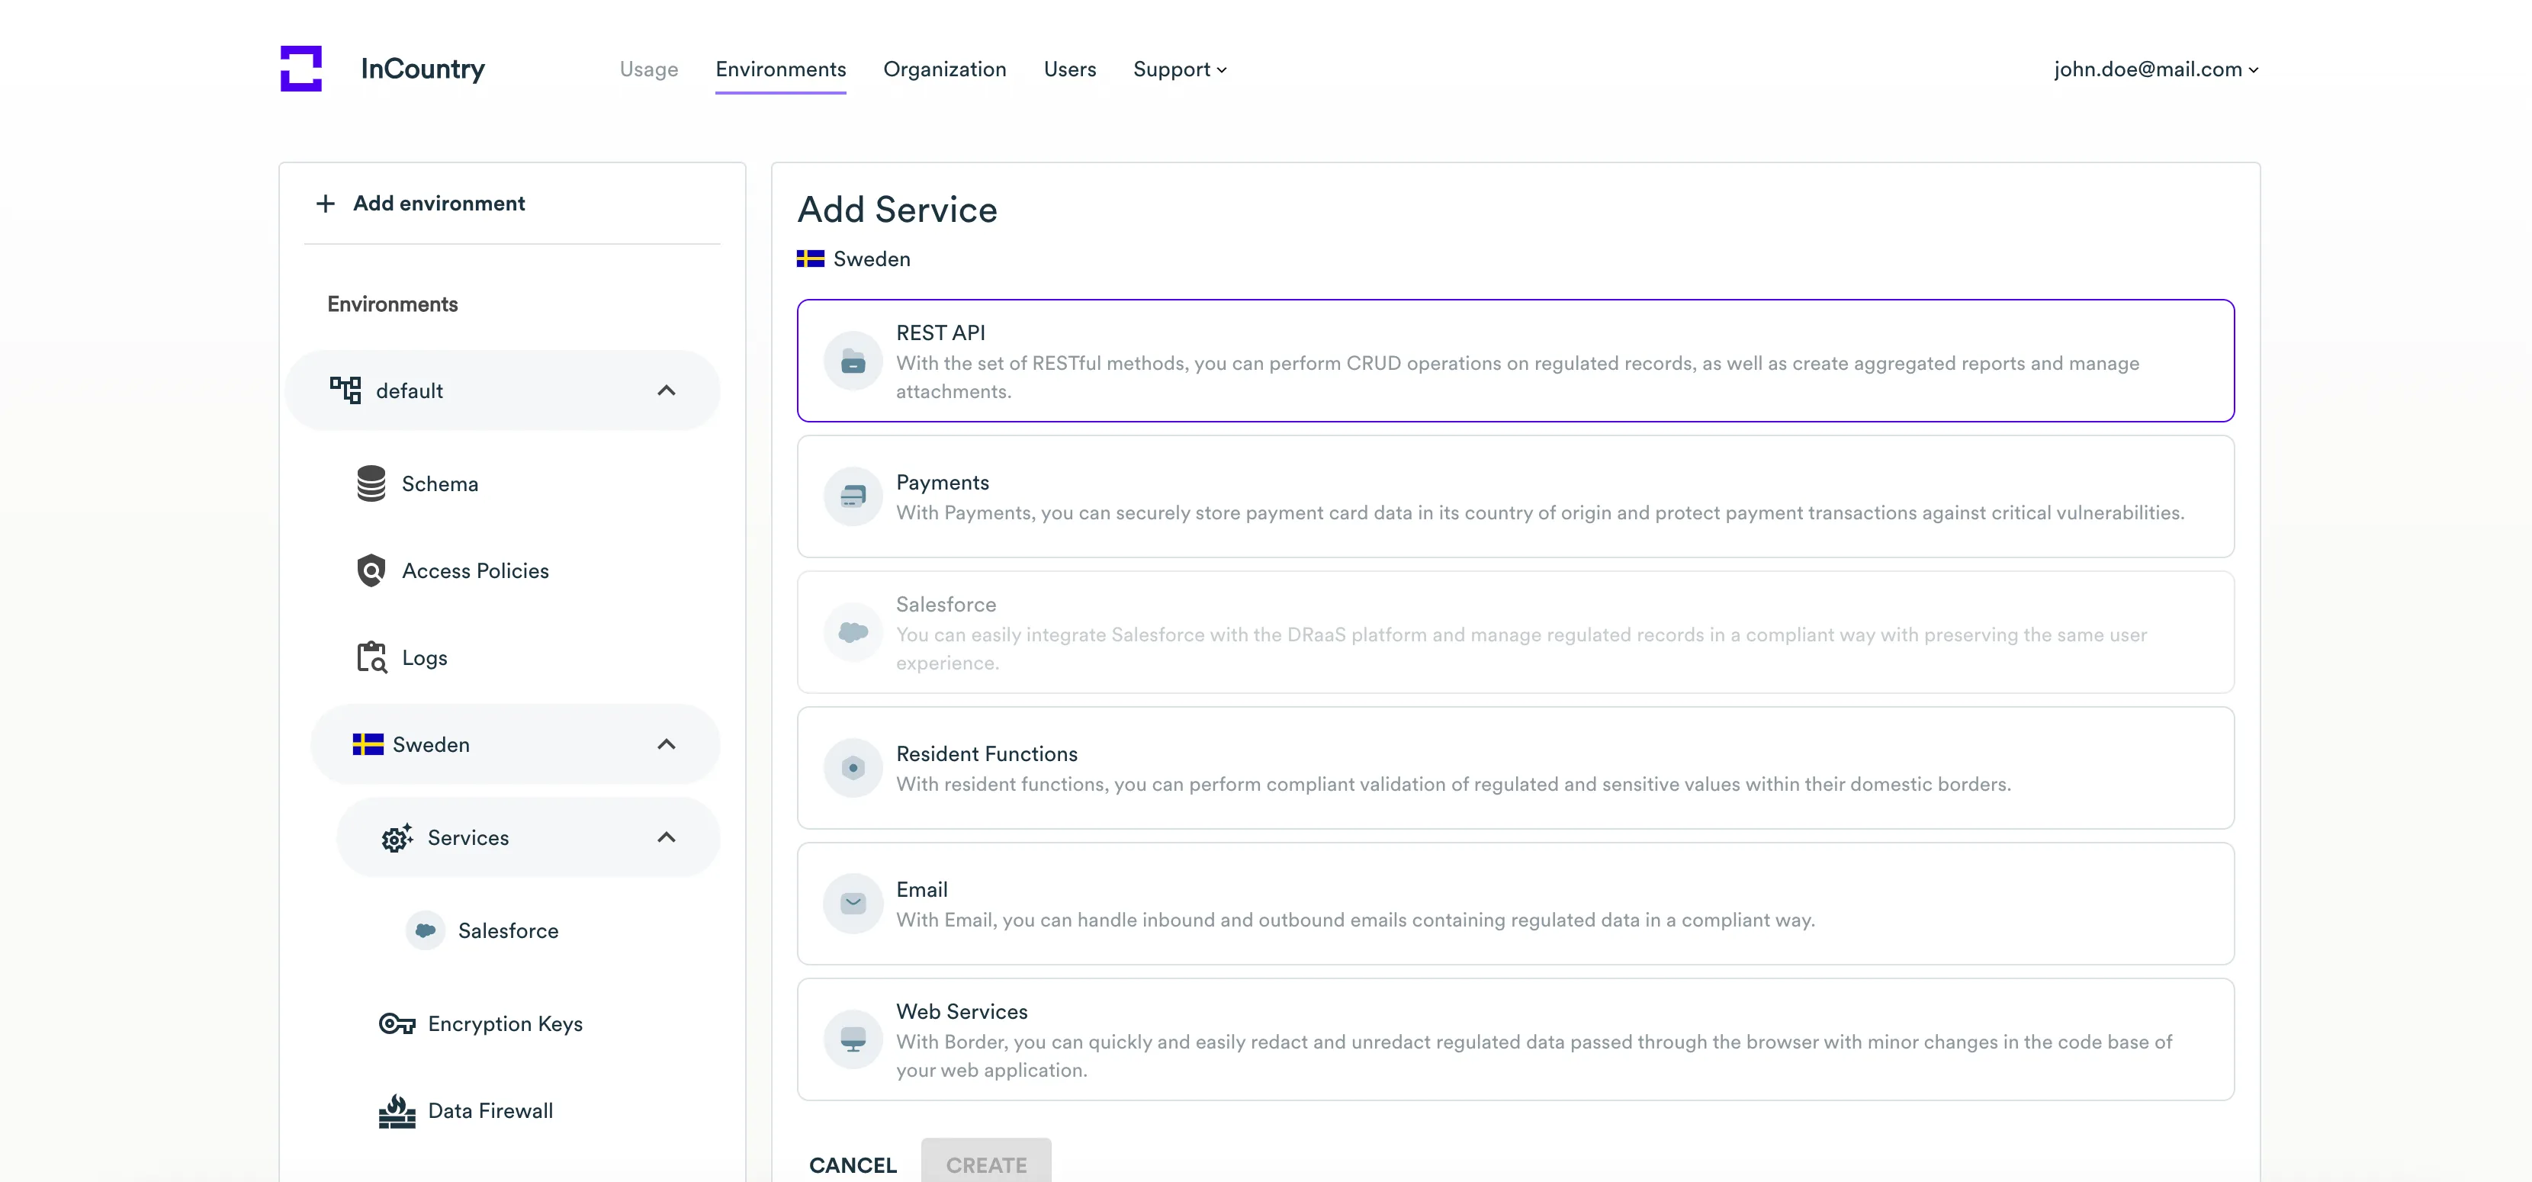Select the Email service card
The image size is (2532, 1182).
pos(1515,904)
